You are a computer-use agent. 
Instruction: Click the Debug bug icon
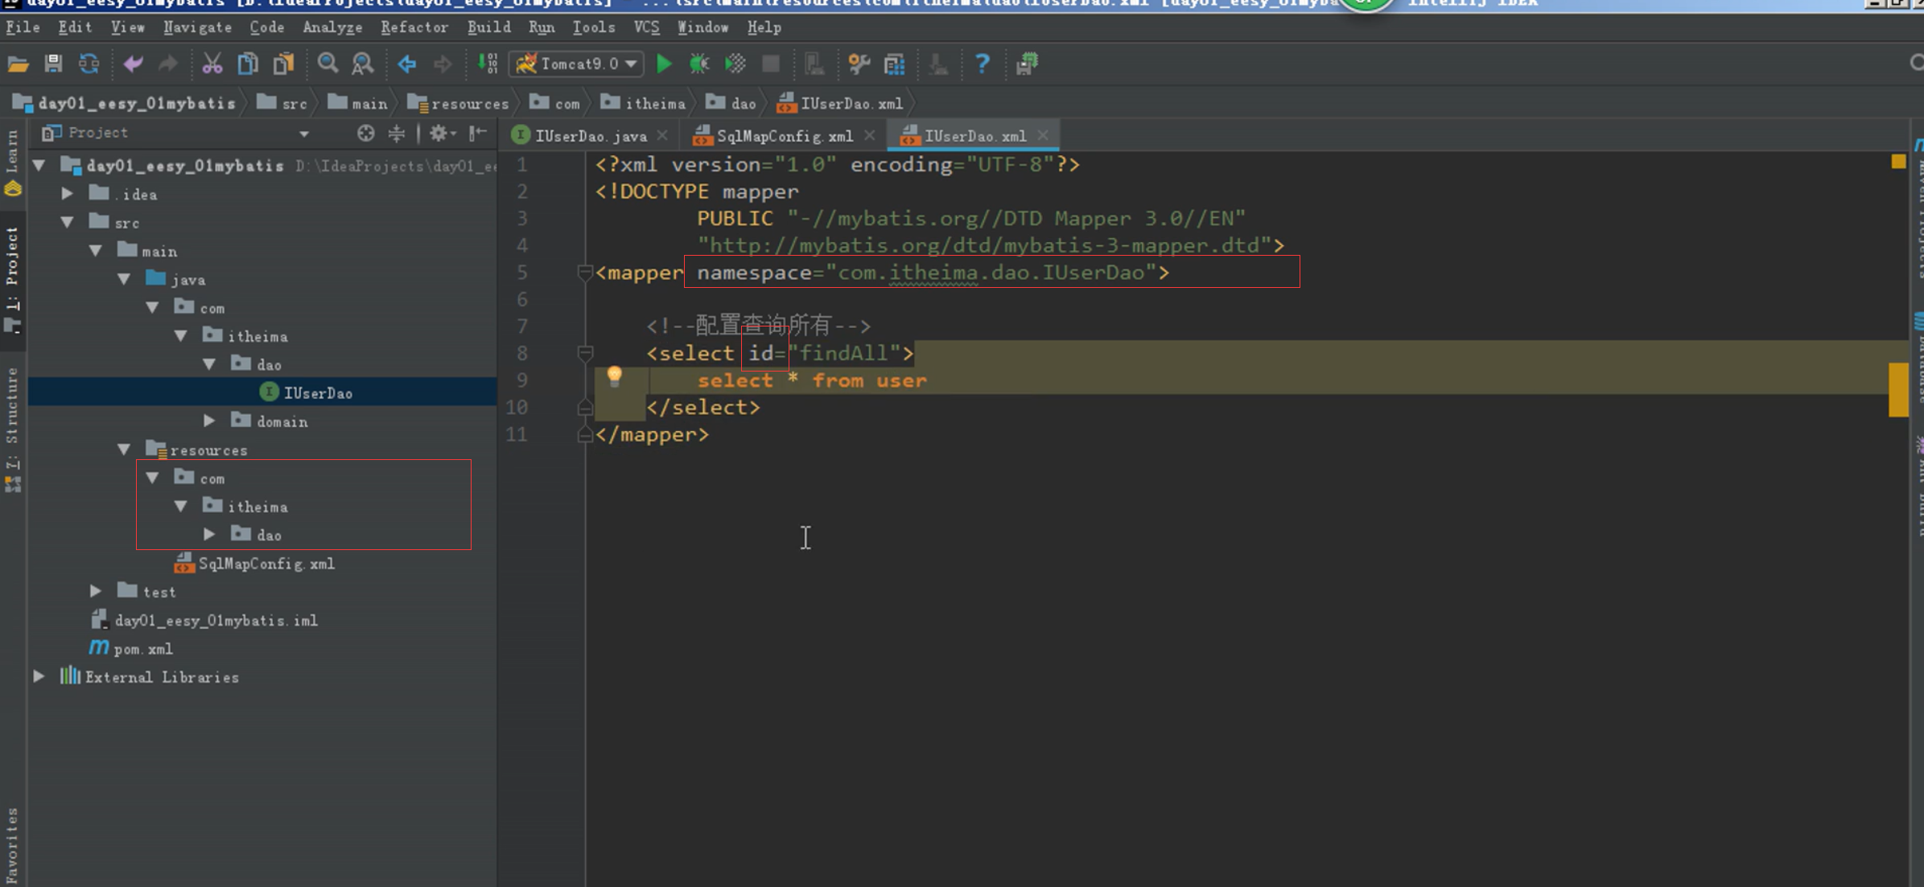tap(699, 64)
